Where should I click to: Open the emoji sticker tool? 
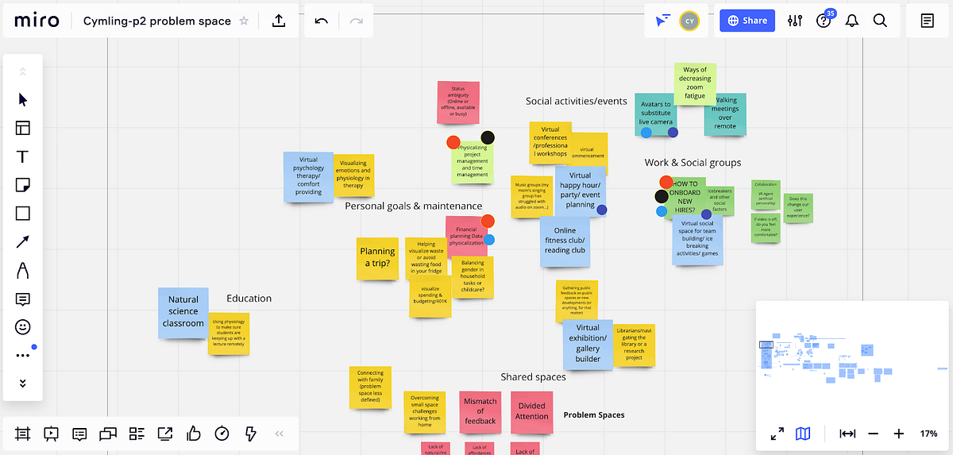click(23, 327)
